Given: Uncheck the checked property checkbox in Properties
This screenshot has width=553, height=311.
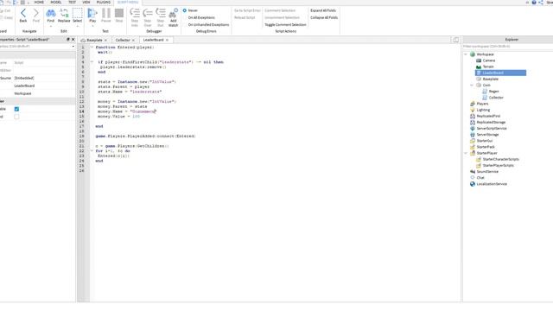Looking at the screenshot, I should coord(16,109).
